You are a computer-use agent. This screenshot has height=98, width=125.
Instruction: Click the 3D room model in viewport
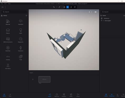(66, 44)
